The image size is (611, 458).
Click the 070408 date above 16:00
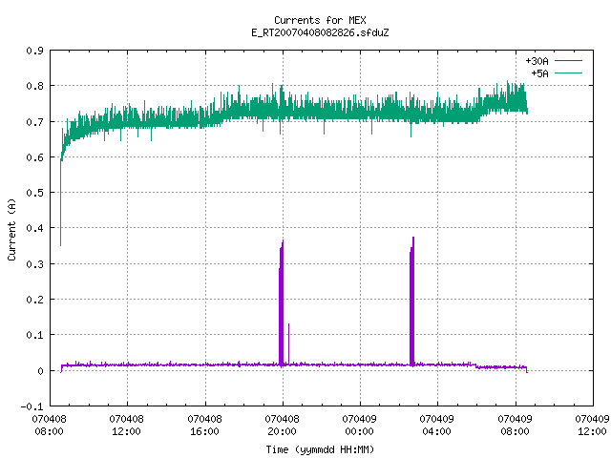pos(204,420)
